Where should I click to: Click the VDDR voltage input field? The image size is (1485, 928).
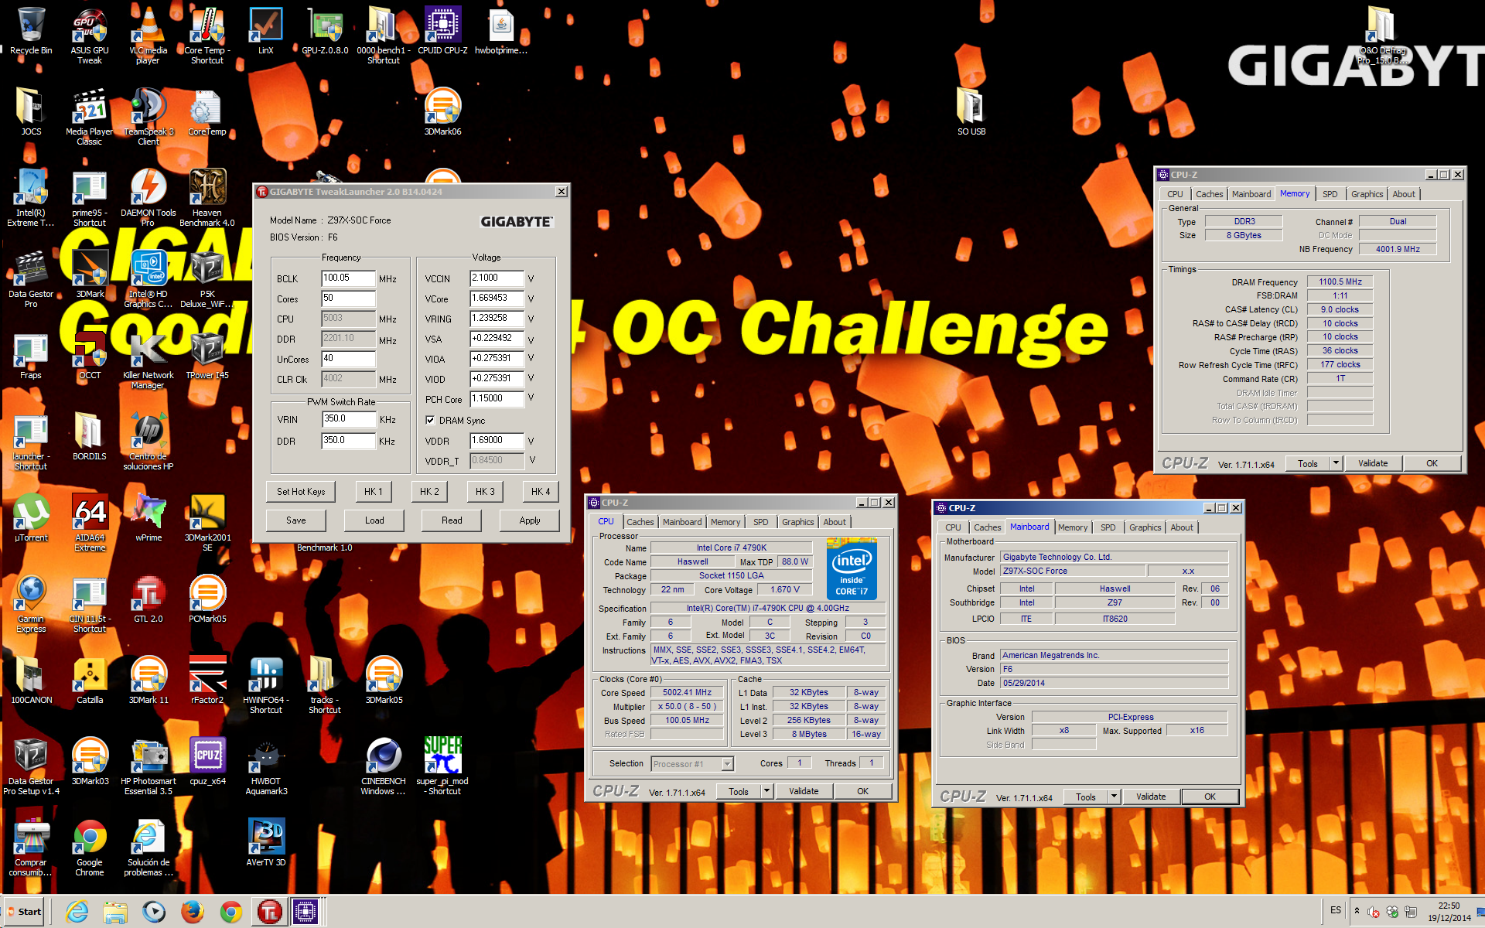coord(497,441)
